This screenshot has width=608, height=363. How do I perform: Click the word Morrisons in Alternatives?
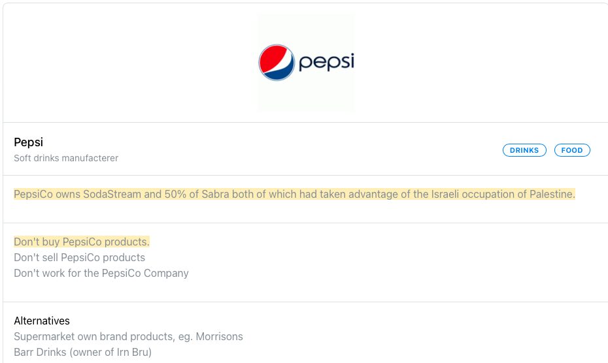218,337
